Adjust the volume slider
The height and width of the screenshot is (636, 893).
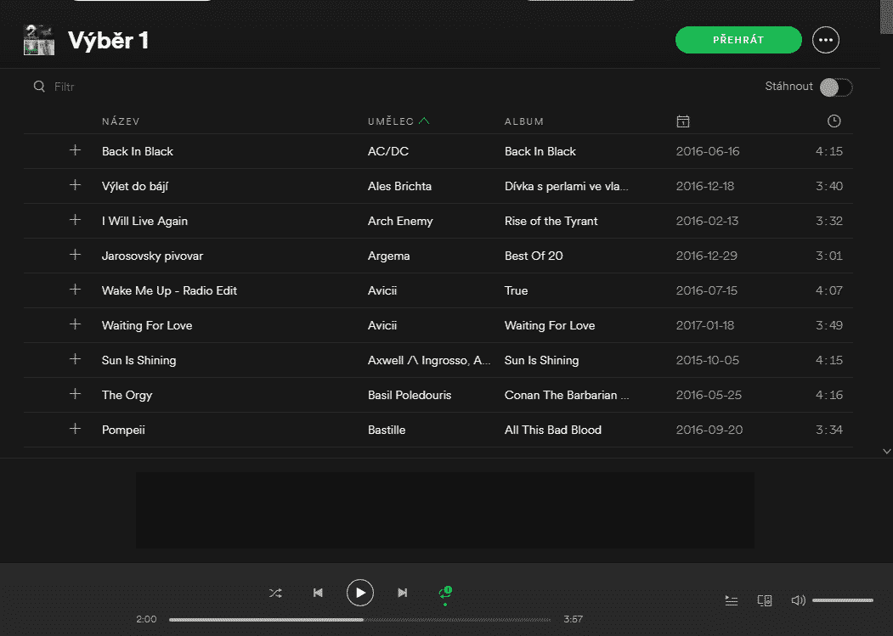[842, 600]
